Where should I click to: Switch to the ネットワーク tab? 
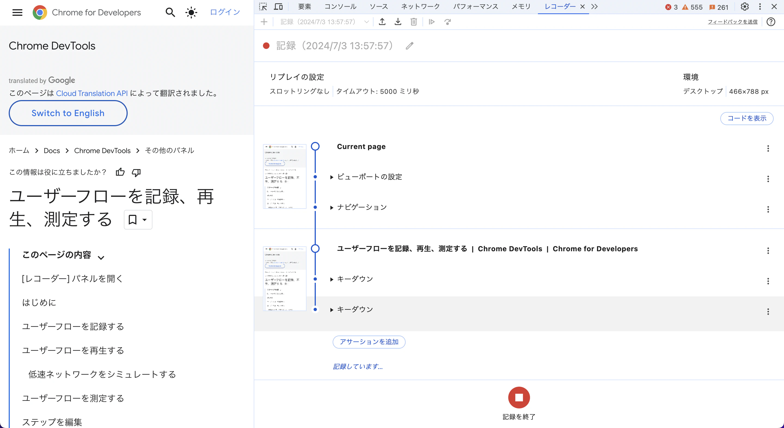pos(420,7)
